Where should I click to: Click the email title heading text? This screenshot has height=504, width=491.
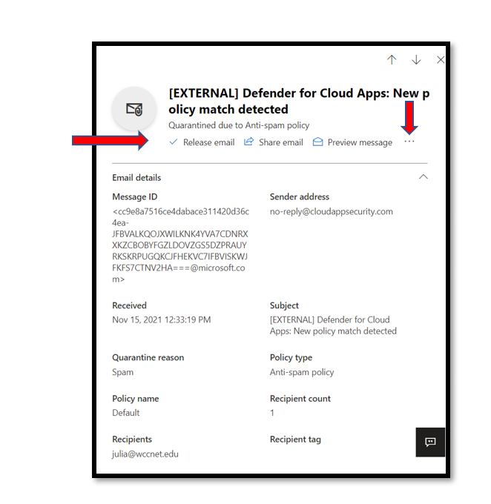pos(299,102)
